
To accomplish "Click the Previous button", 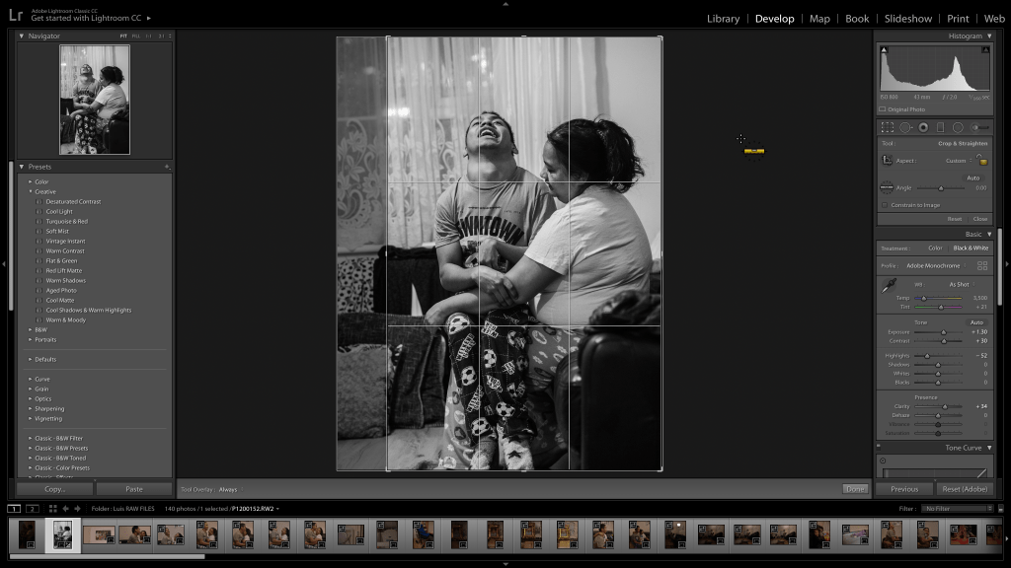I will 903,489.
